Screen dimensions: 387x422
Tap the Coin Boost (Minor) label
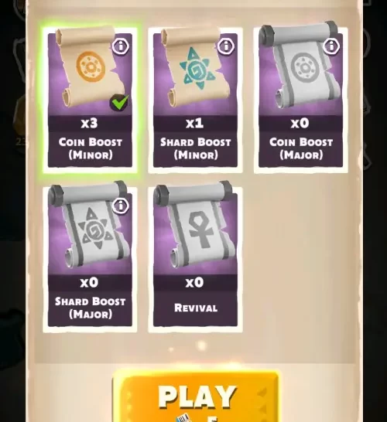[x=91, y=148]
